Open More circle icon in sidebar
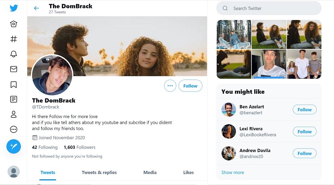 click(14, 129)
